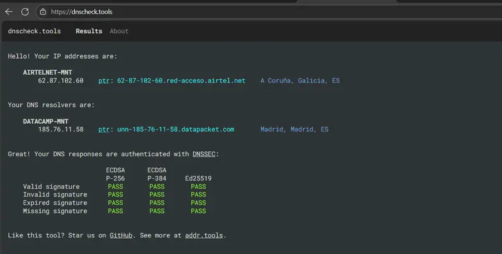Click P-256 PASS for Valid signature
The height and width of the screenshot is (254, 502).
pyautogui.click(x=115, y=186)
